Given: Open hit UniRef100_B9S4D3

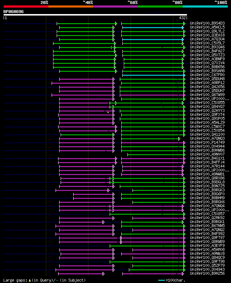Looking at the screenshot, I should click(x=207, y=23).
